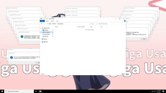Open Task View from the taskbar

[x=36, y=91]
